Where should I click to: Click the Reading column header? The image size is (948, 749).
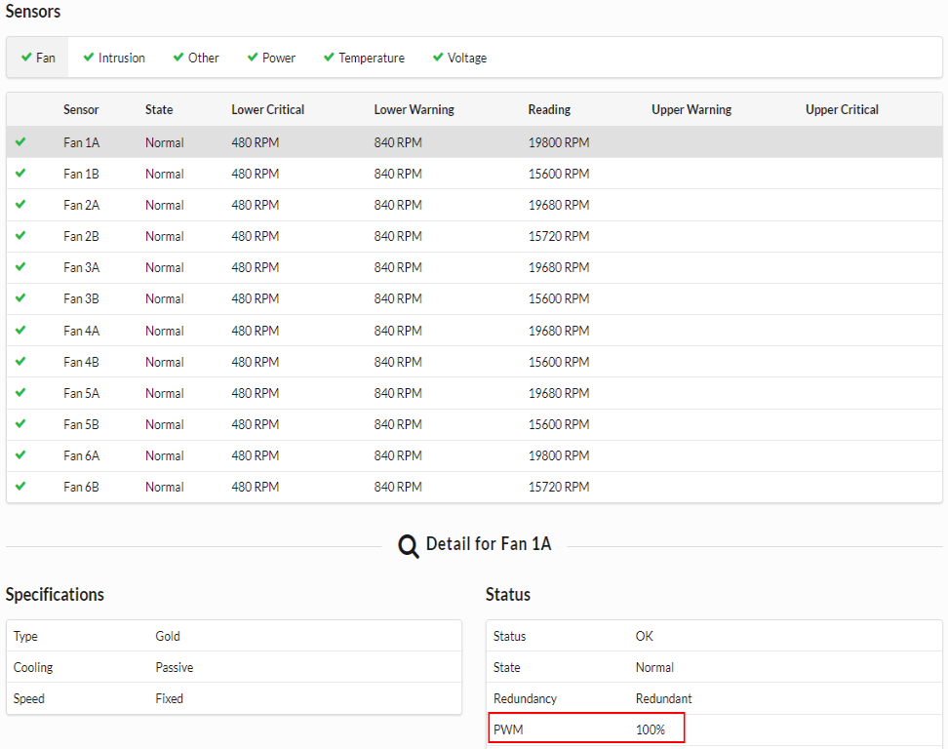[548, 109]
